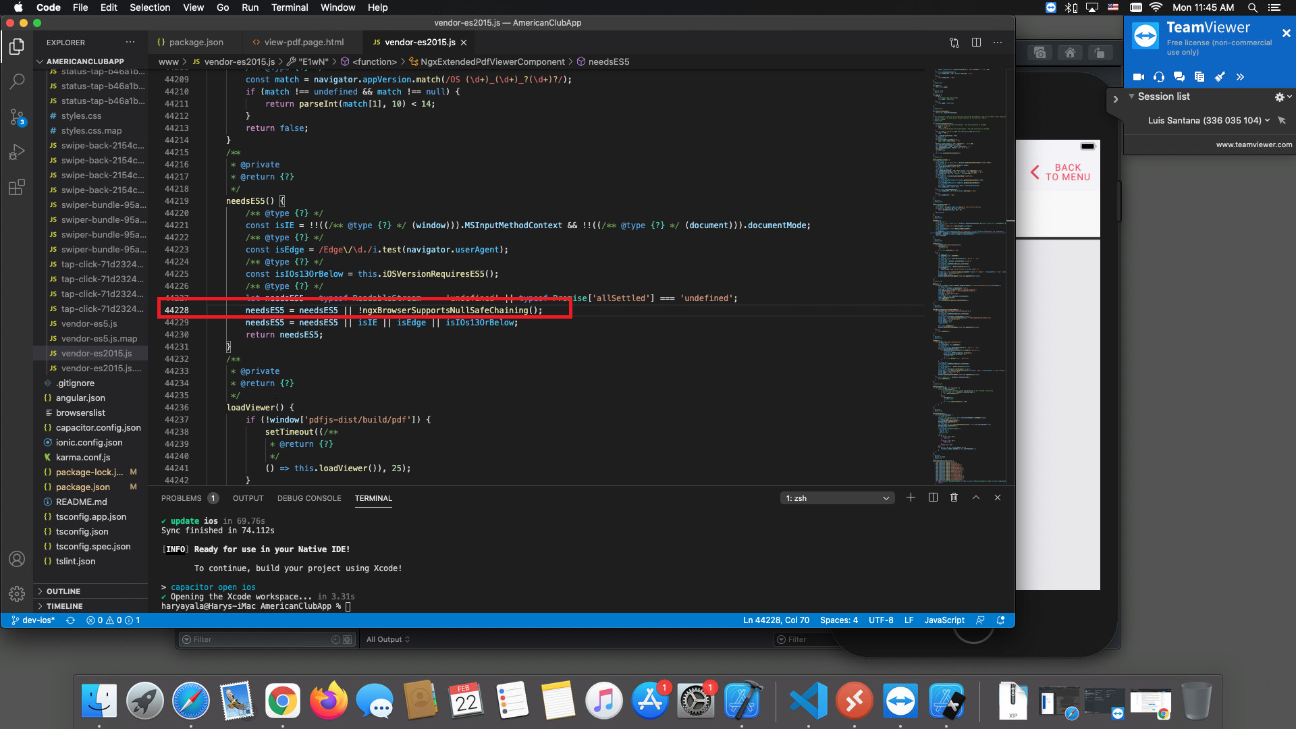Viewport: 1296px width, 729px height.
Task: Open the Search view in the activity bar
Action: pos(17,81)
